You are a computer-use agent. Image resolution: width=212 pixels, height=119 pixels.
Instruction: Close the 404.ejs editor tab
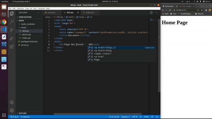[78, 13]
